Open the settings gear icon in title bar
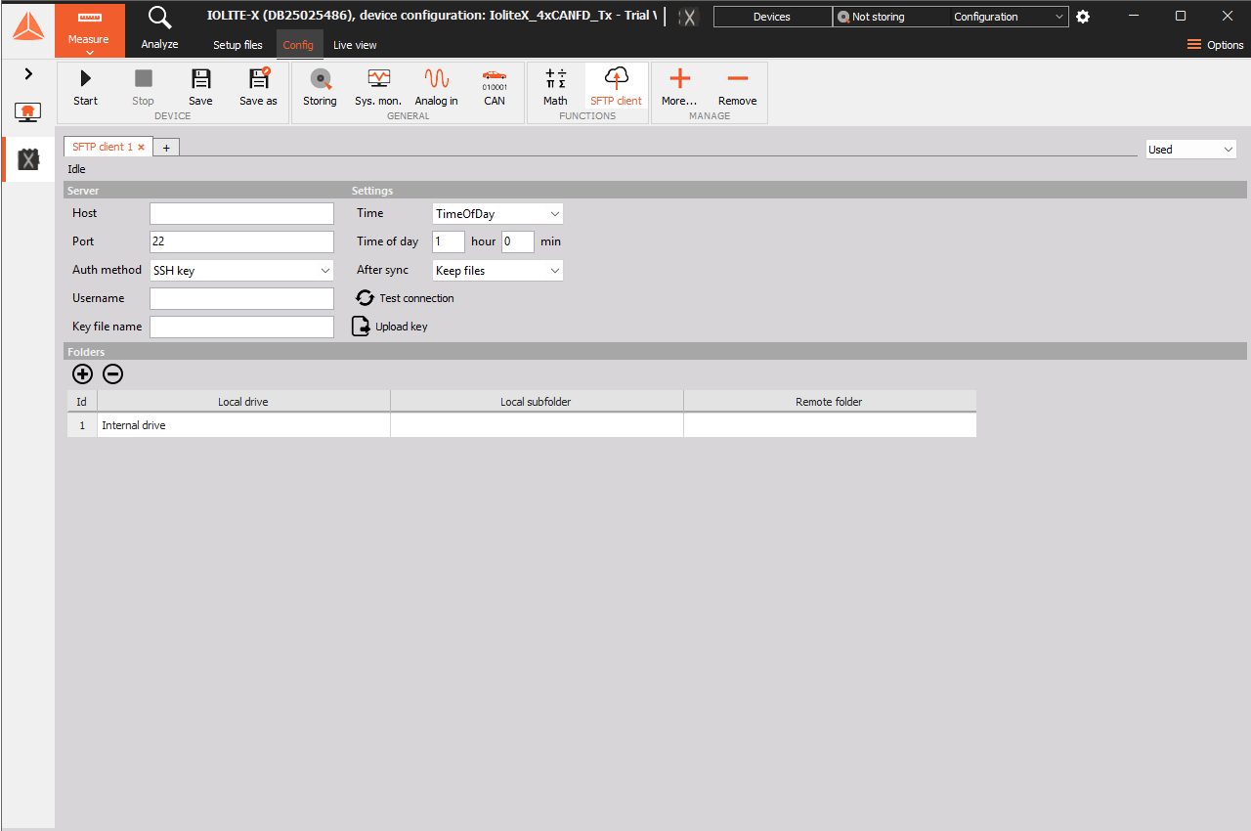The height and width of the screenshot is (831, 1251). (1083, 17)
